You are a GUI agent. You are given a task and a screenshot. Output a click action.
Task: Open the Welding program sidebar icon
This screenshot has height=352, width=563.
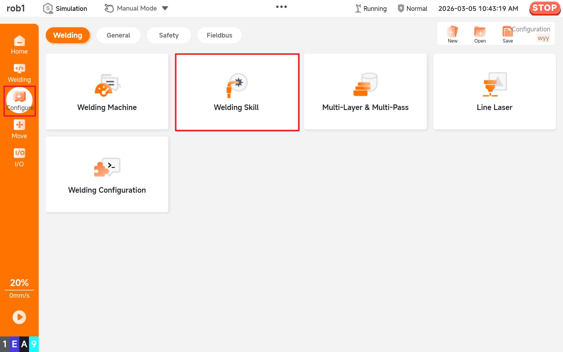(x=19, y=73)
